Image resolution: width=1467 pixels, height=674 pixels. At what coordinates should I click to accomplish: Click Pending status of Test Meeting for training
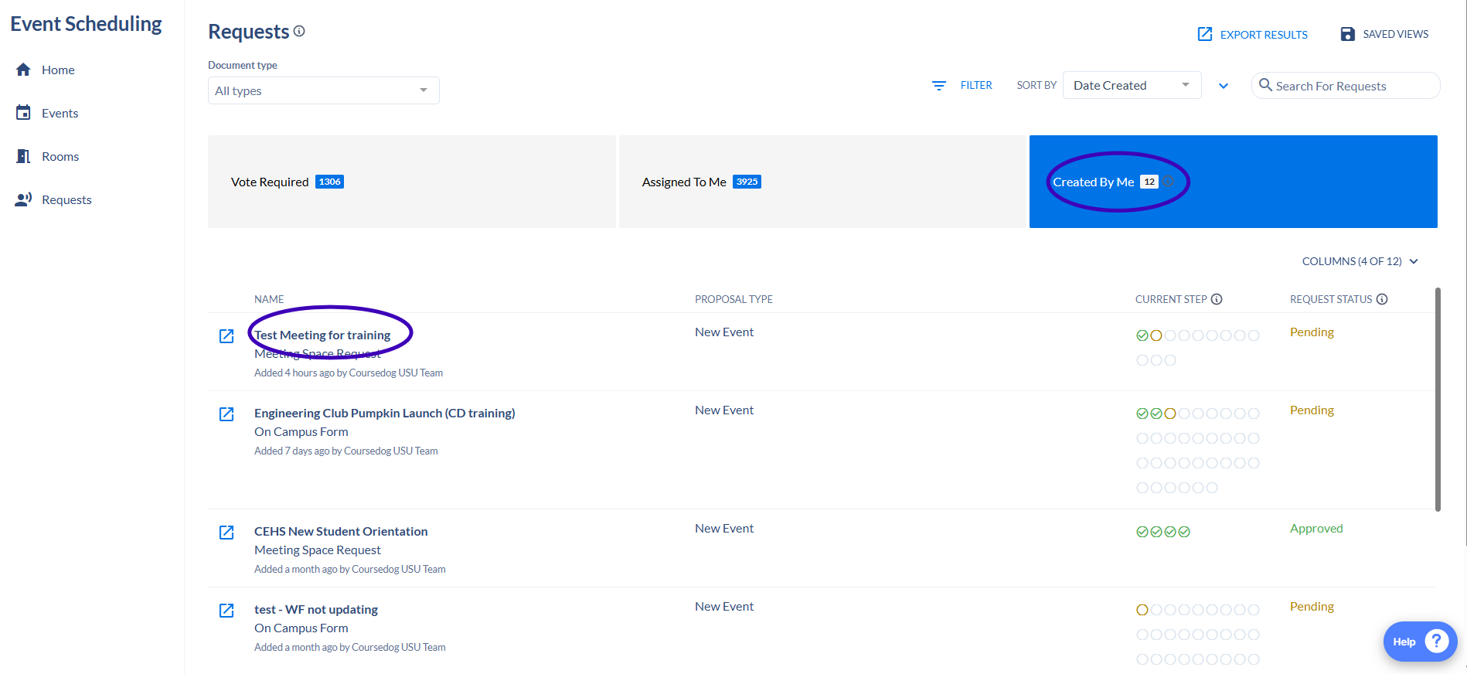click(x=1312, y=332)
